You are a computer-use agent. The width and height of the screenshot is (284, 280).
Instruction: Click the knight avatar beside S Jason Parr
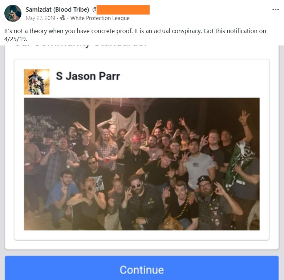tap(37, 82)
